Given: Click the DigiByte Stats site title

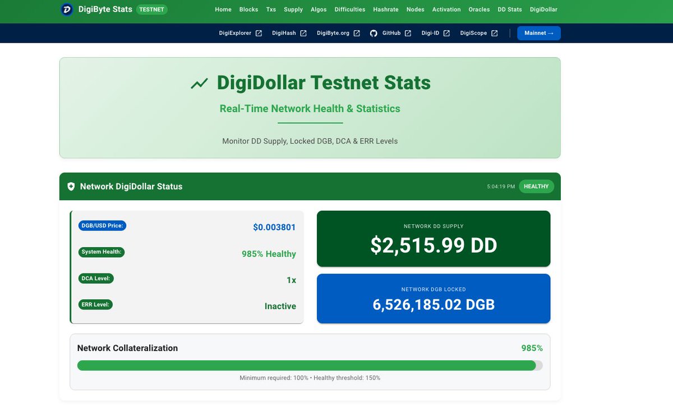Looking at the screenshot, I should (105, 10).
